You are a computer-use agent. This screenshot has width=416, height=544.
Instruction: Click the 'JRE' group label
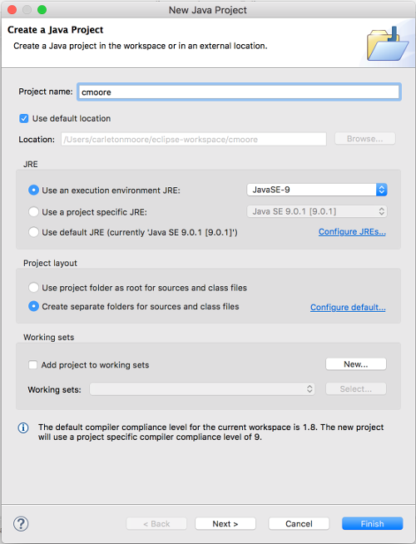coord(31,164)
